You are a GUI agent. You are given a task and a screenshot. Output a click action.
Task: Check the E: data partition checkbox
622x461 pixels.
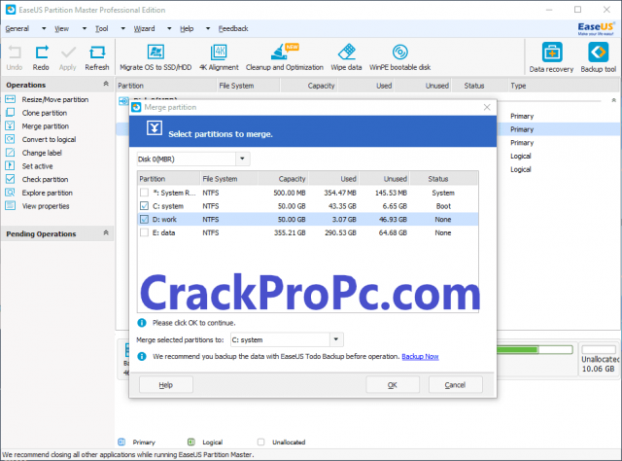pyautogui.click(x=144, y=232)
